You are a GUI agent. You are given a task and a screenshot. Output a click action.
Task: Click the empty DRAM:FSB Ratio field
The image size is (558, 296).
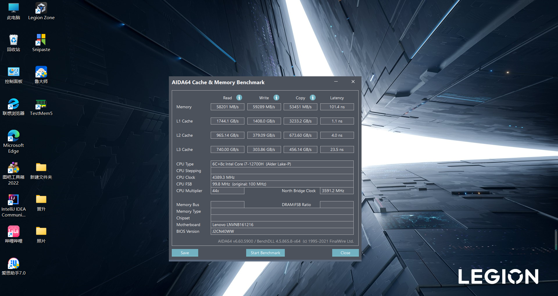point(337,205)
